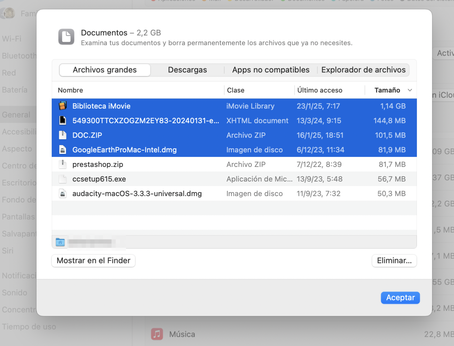Image resolution: width=454 pixels, height=346 pixels.
Task: Open the Tamaño sort direction chevron
Action: pyautogui.click(x=410, y=90)
